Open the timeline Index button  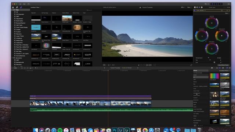click(15, 68)
